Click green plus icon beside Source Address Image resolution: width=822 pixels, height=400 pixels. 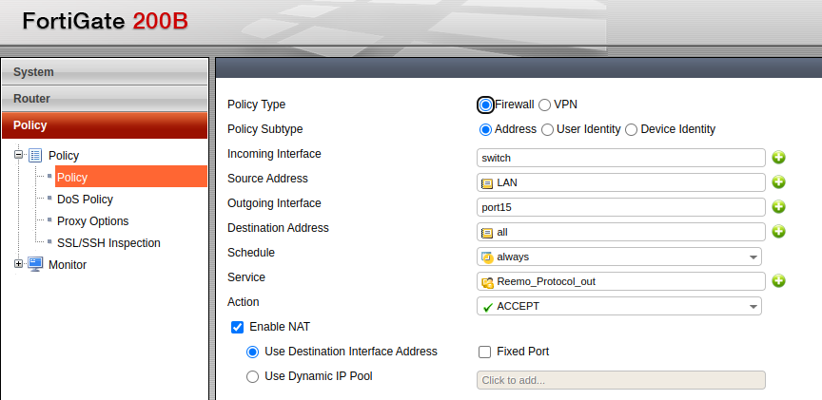(x=778, y=182)
